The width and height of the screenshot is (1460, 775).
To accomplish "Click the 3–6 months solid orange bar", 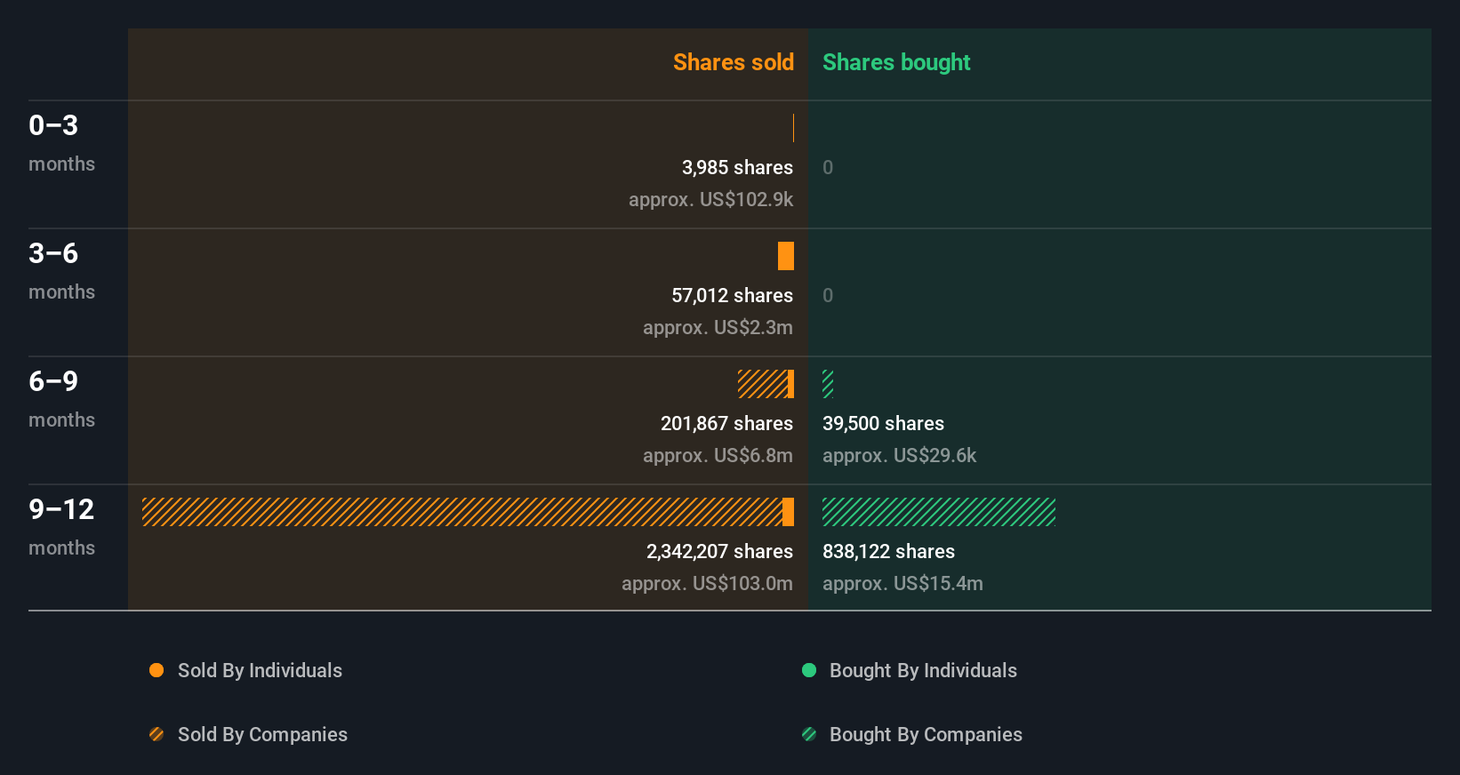I will click(x=786, y=256).
